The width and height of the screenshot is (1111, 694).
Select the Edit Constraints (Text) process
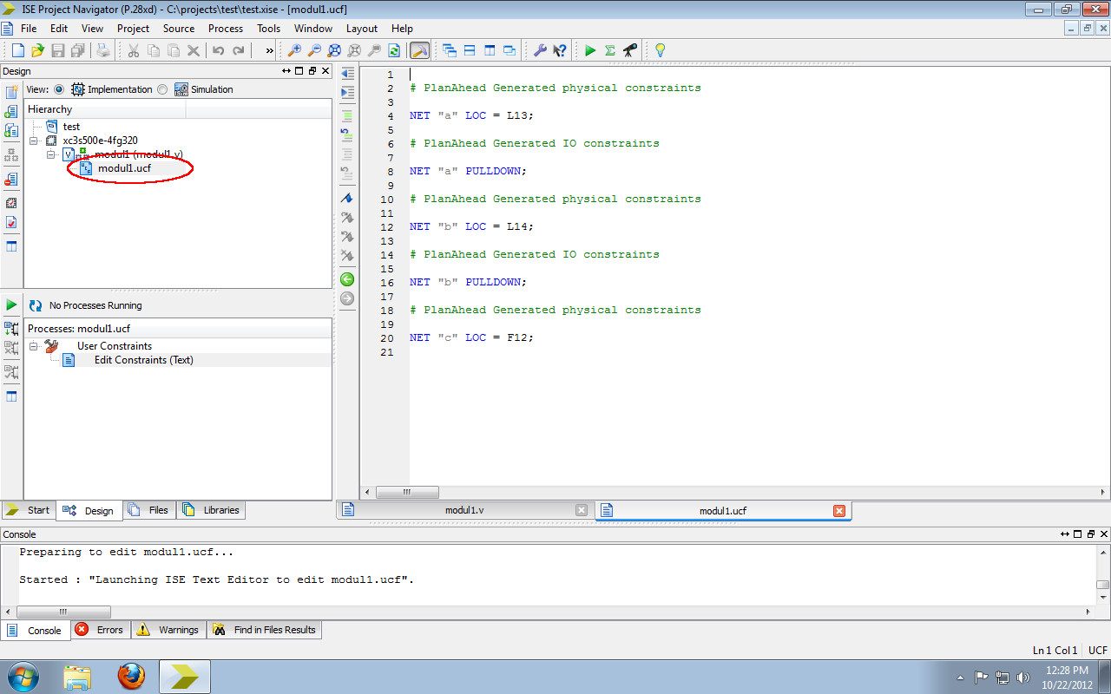pos(144,360)
